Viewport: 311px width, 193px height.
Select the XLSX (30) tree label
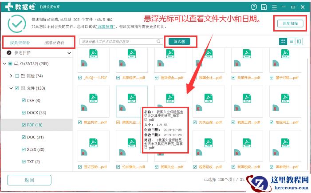pos(35,150)
